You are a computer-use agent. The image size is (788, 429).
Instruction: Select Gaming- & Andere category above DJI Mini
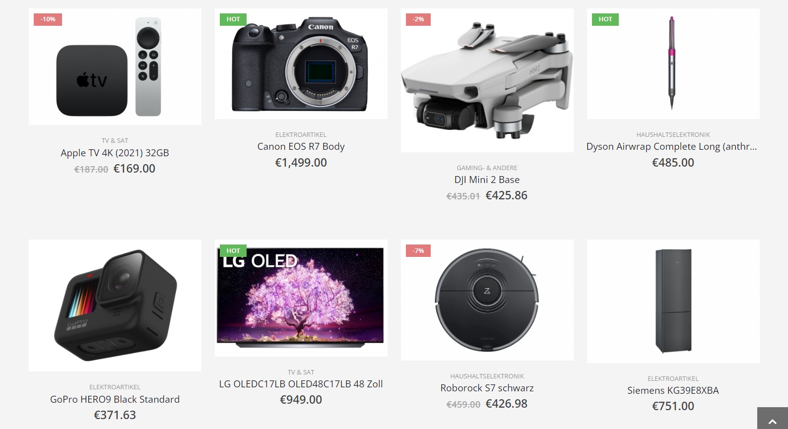click(487, 168)
